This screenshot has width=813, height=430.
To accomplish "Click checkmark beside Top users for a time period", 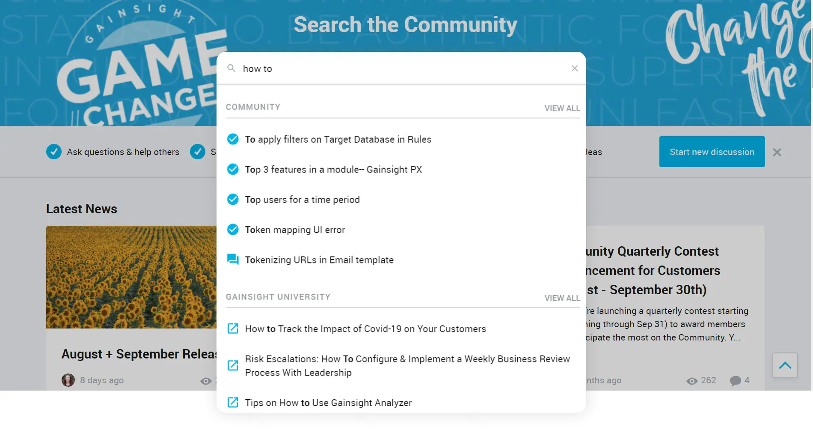I will pos(233,200).
